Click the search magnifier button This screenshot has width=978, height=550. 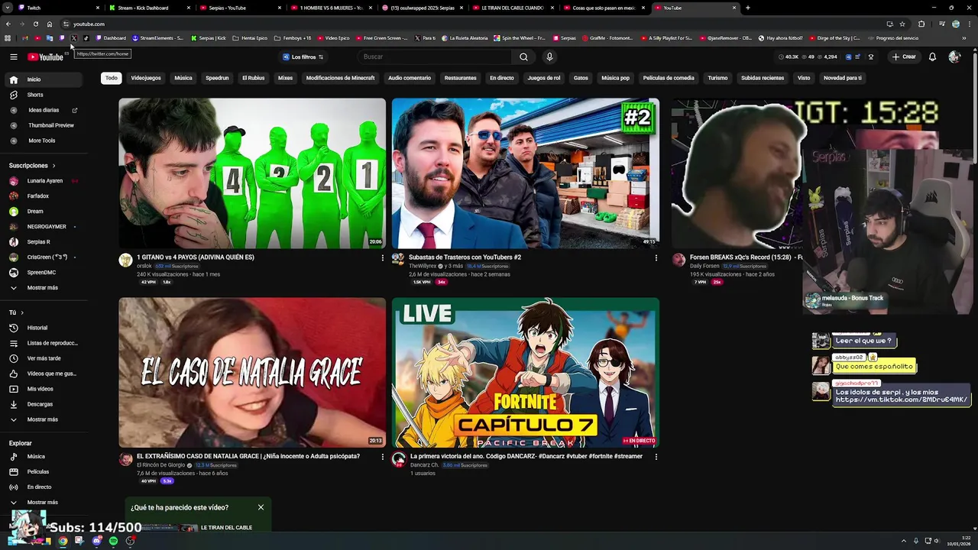523,57
